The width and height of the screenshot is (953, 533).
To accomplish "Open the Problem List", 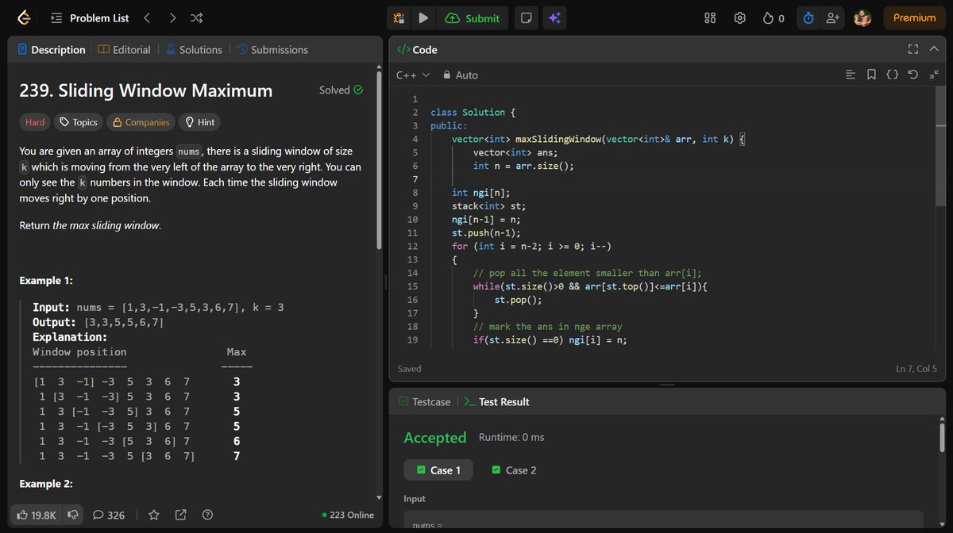I will pyautogui.click(x=90, y=17).
